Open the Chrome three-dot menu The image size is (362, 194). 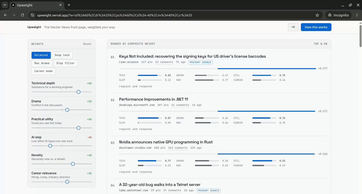click(357, 15)
